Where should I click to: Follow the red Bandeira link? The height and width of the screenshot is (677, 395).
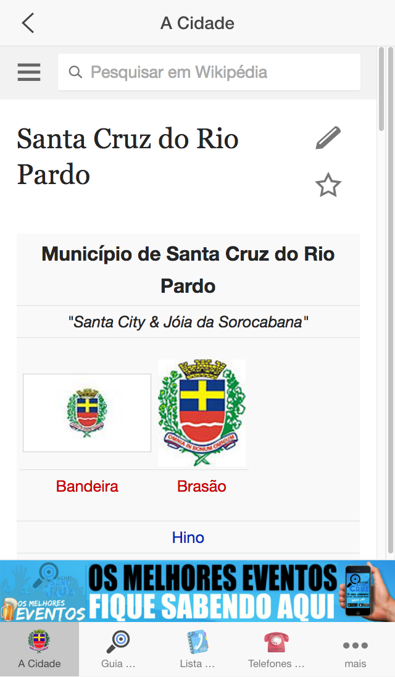87,486
